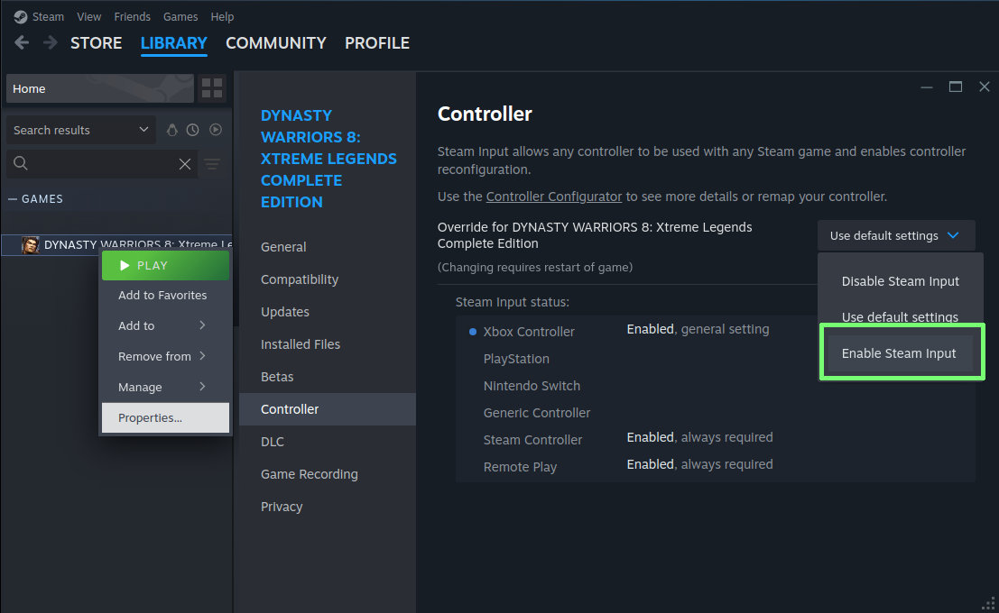999x613 pixels.
Task: Open the Steam menu
Action: [49, 16]
